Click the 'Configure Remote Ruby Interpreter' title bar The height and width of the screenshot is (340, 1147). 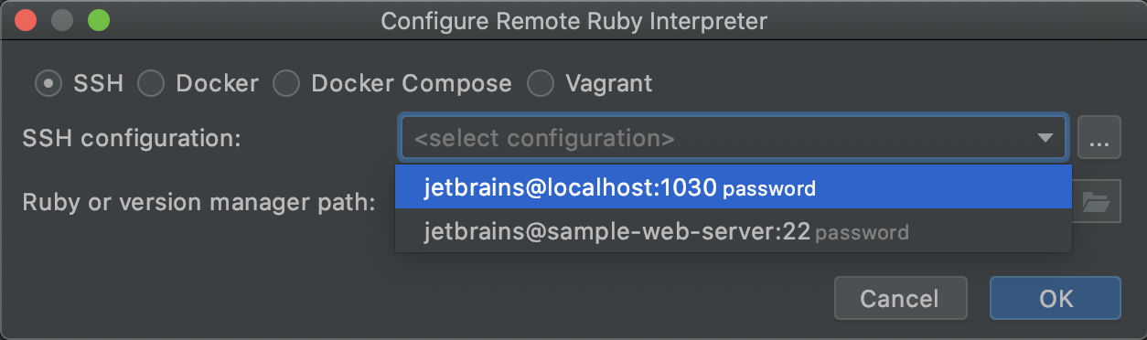click(x=573, y=19)
